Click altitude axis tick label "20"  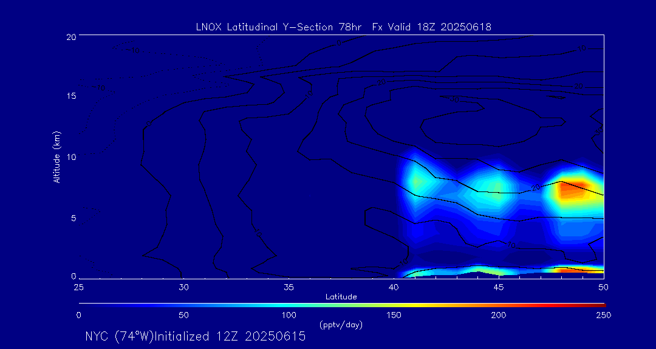pos(70,36)
